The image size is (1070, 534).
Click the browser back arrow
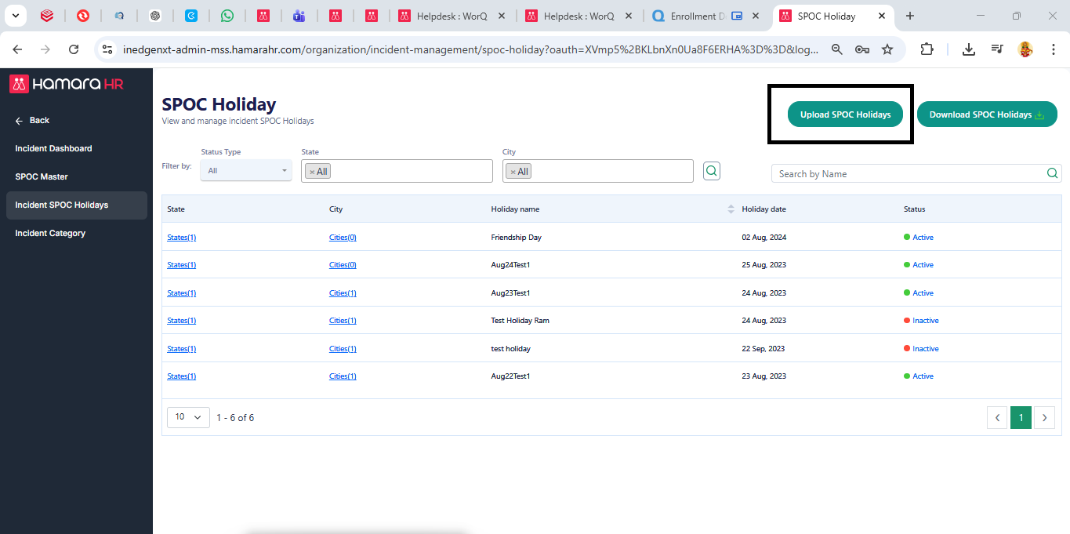pos(17,49)
